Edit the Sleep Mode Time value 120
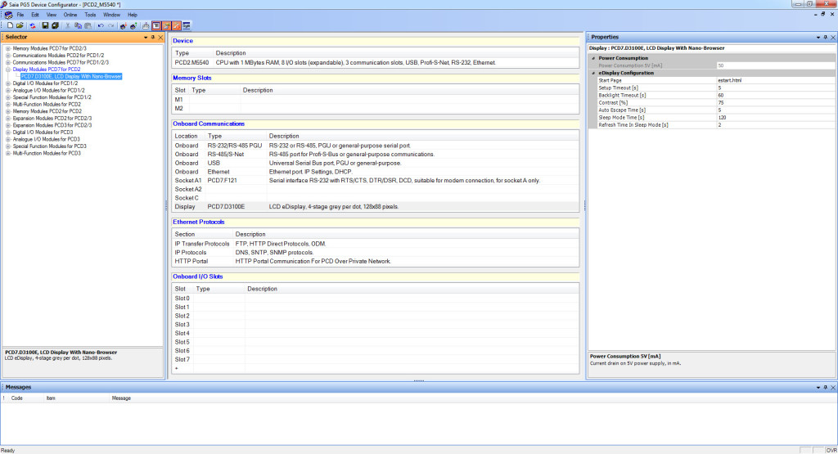Image resolution: width=838 pixels, height=454 pixels. pyautogui.click(x=776, y=118)
